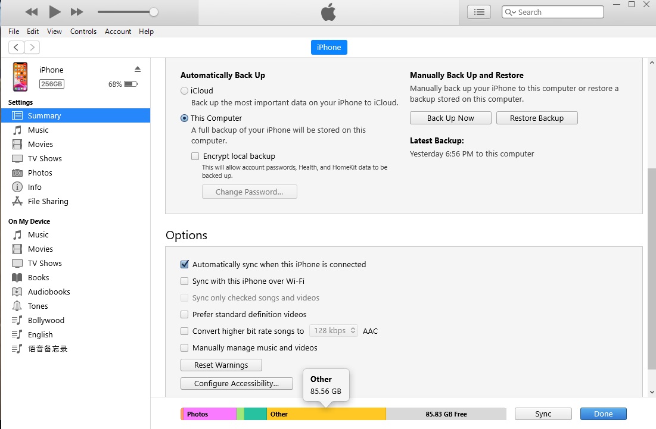This screenshot has height=429, width=656.
Task: Enable Prefer standard definition videos
Action: point(185,315)
